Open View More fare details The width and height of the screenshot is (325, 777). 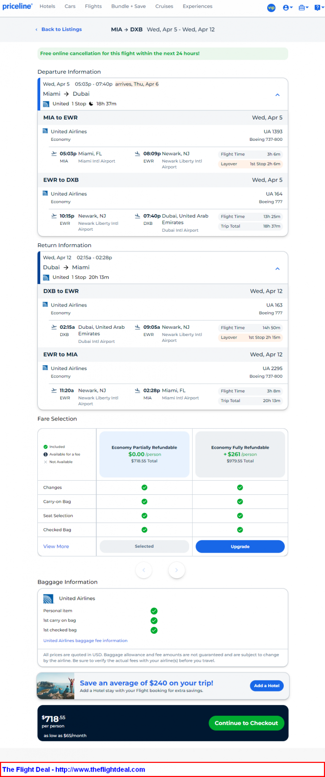pyautogui.click(x=56, y=546)
